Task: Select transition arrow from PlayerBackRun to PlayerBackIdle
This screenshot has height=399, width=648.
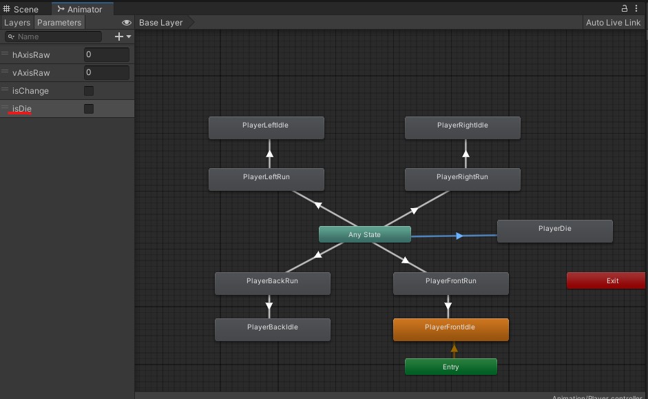Action: (269, 307)
